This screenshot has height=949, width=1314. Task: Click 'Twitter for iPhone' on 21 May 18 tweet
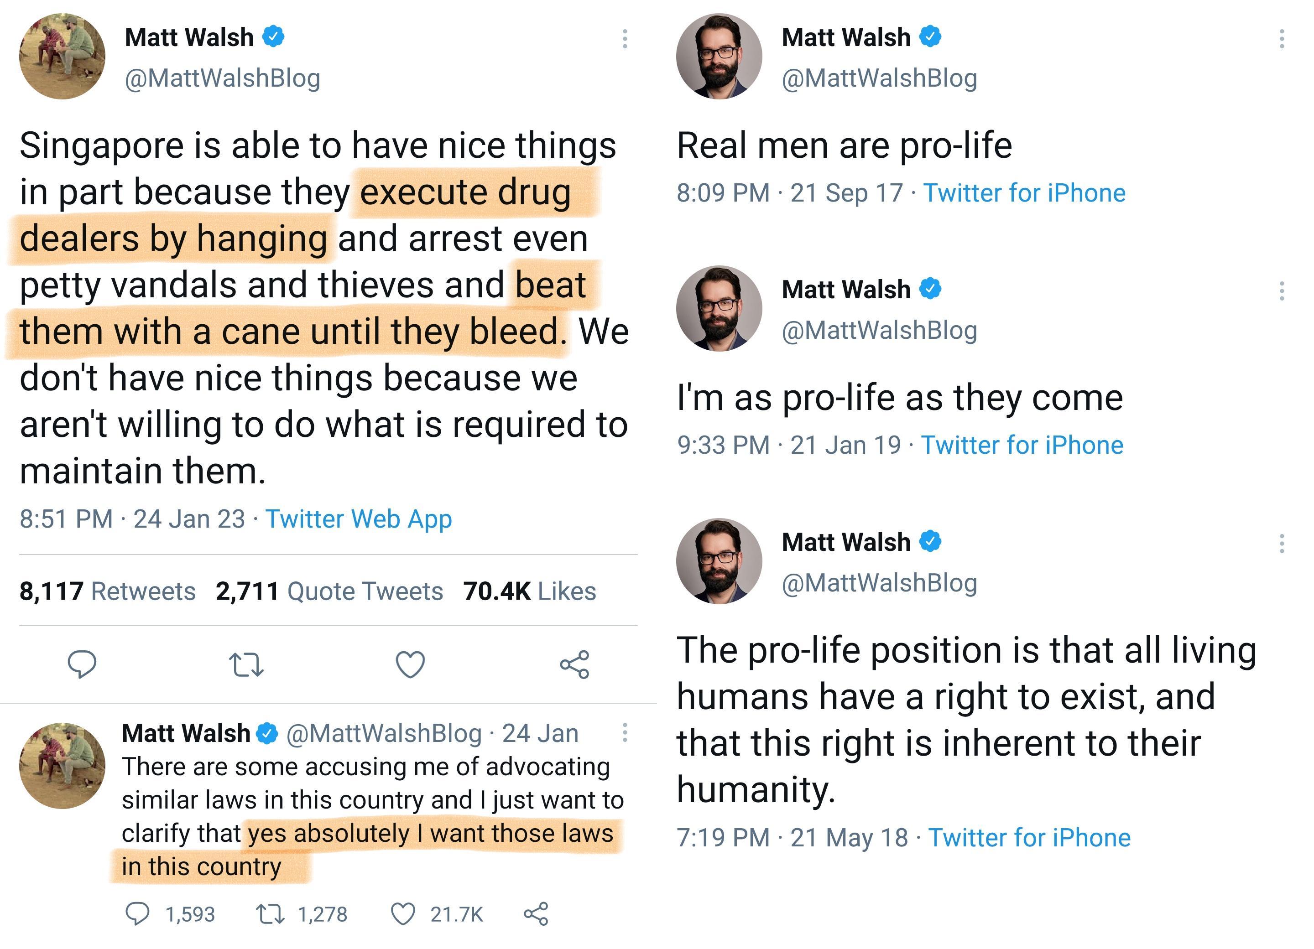click(x=1029, y=838)
